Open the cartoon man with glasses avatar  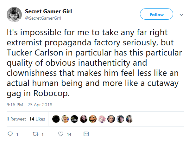point(65,119)
